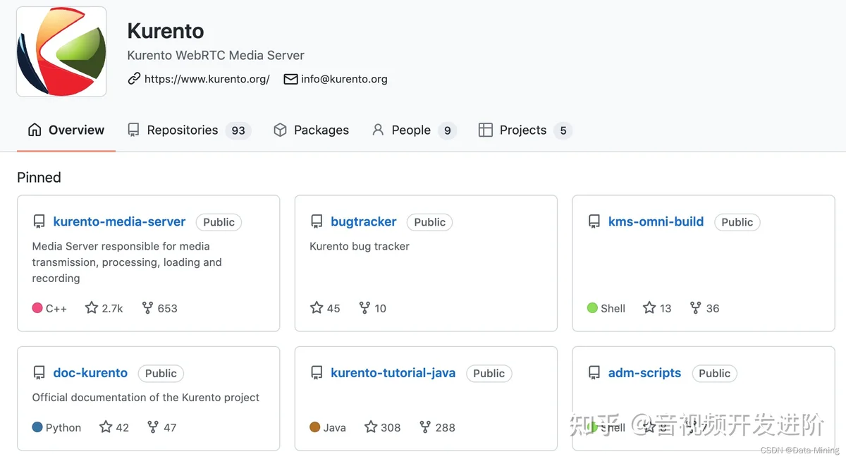846x459 pixels.
Task: Open the https://www.kurento.org/ website link
Action: 207,79
